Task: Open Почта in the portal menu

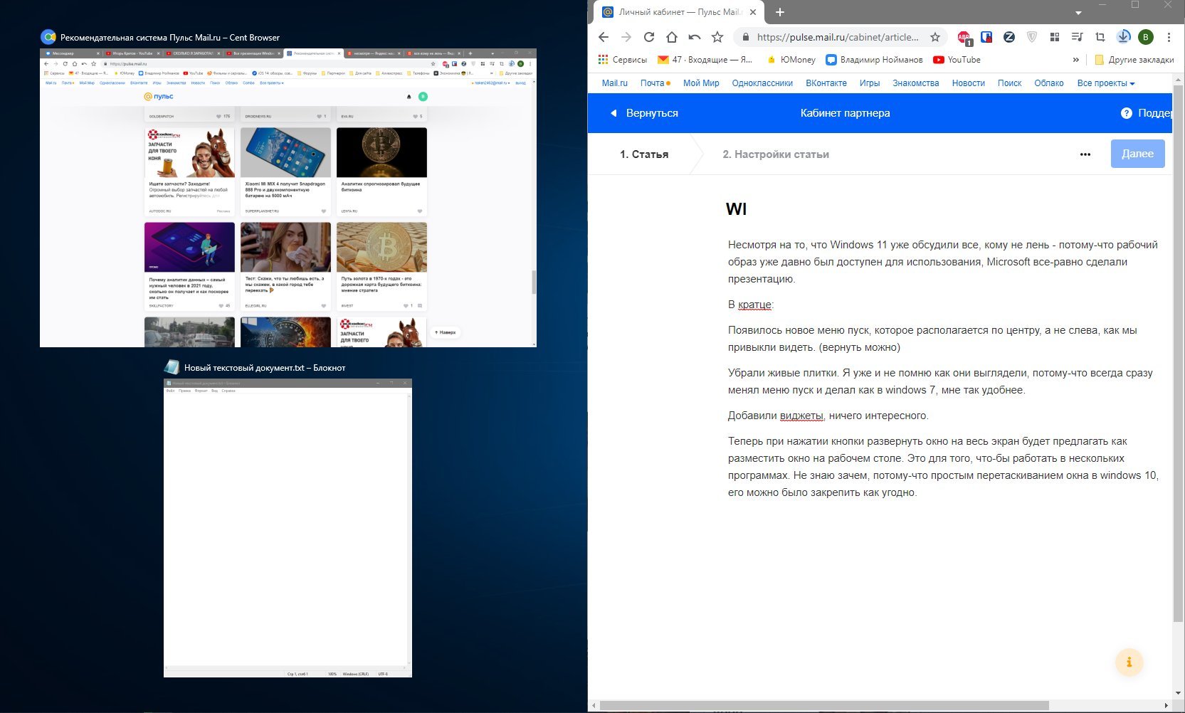Action: pos(652,83)
